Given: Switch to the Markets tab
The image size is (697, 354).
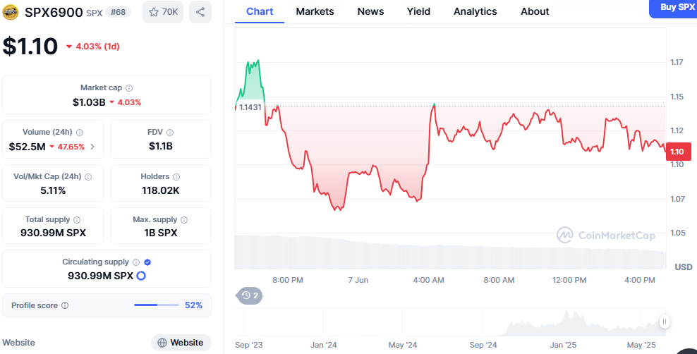Looking at the screenshot, I should [x=315, y=11].
